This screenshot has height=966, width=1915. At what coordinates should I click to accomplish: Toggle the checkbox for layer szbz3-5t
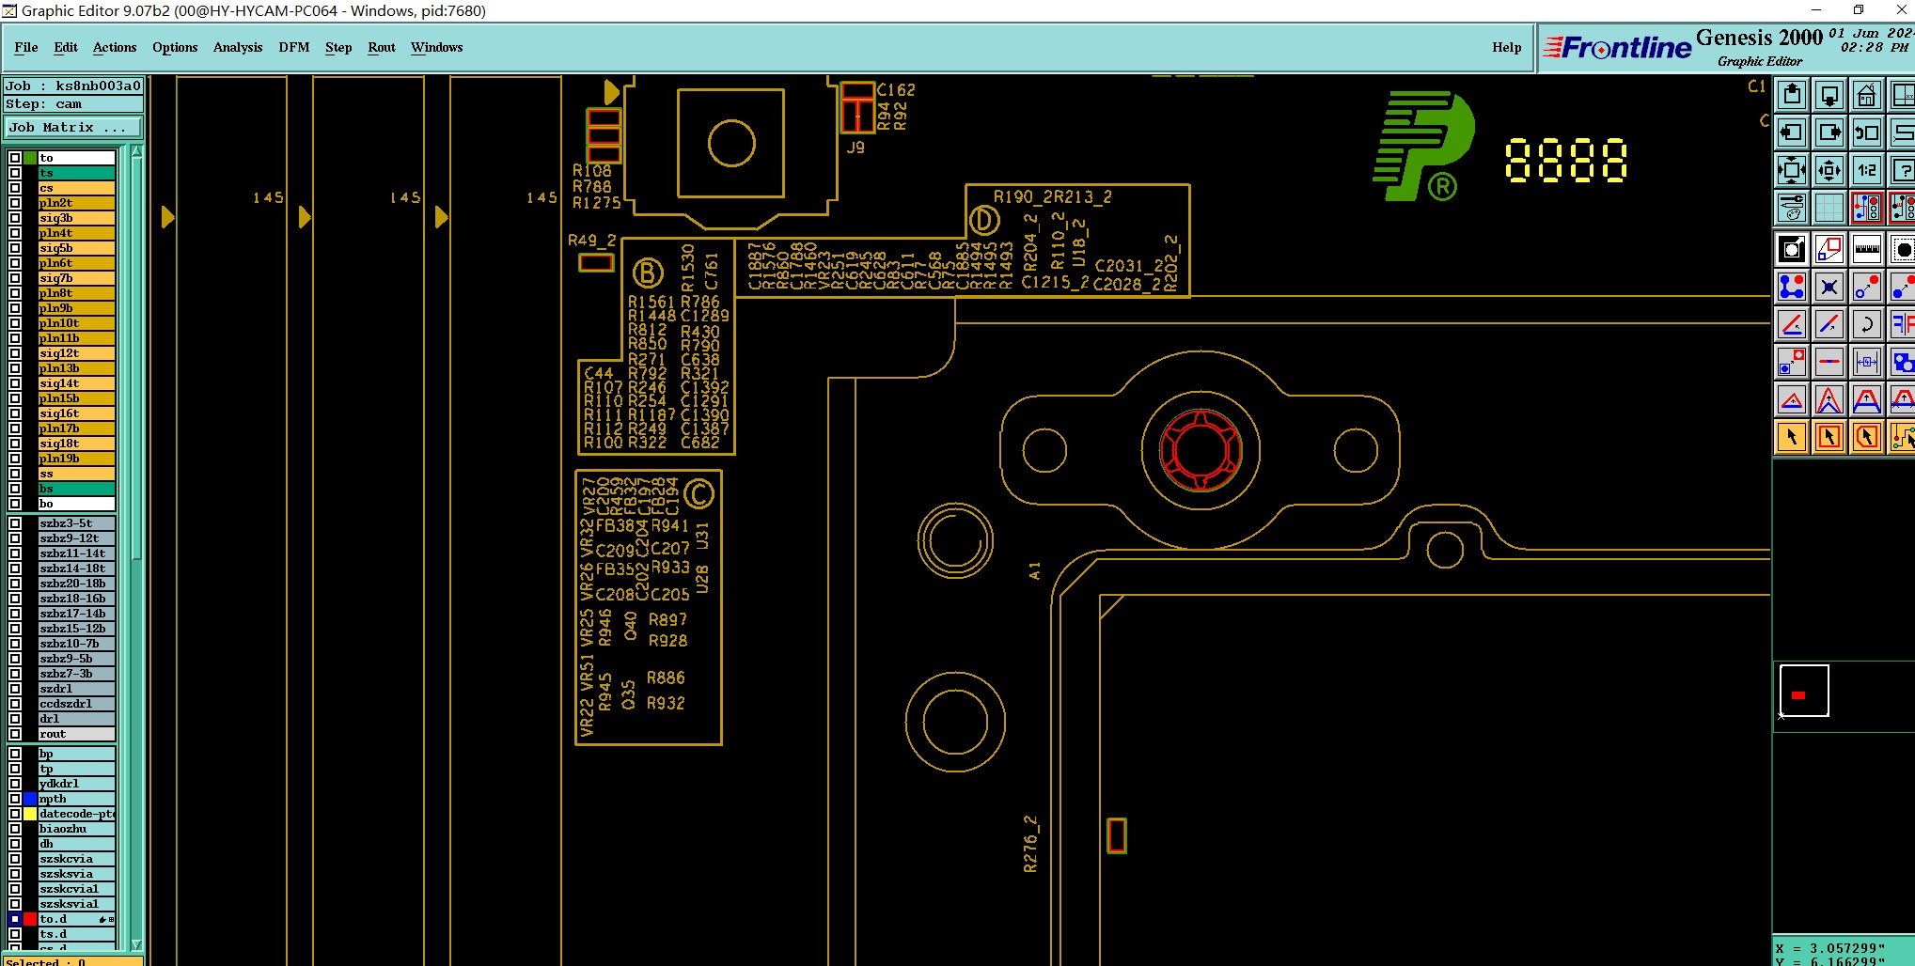15,523
